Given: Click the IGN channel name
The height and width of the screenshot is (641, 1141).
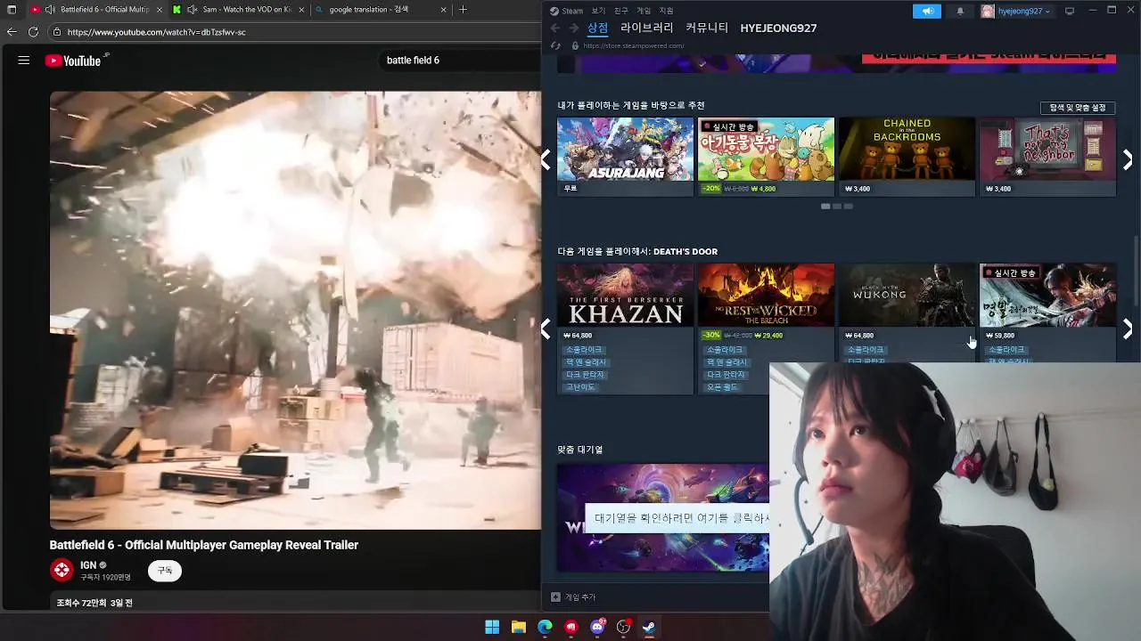Looking at the screenshot, I should coord(88,565).
